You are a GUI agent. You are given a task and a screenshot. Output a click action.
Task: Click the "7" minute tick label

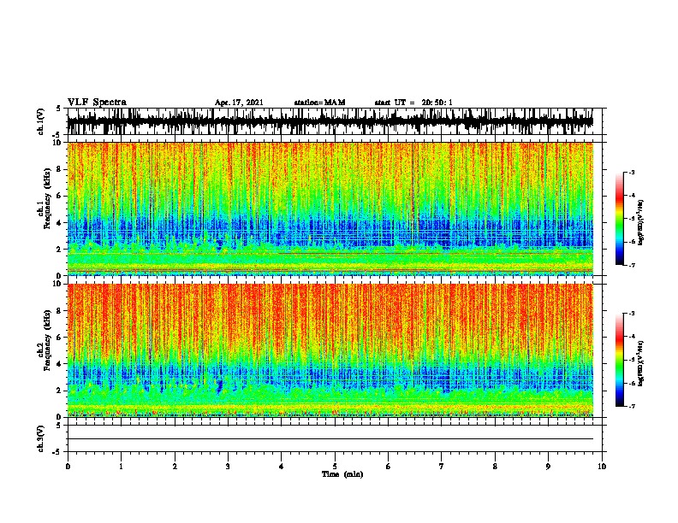click(442, 467)
